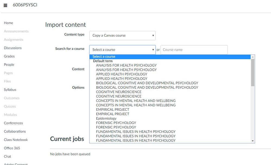Navigate to the Grades page
Image resolution: width=271 pixels, height=165 pixels.
[x=9, y=56]
